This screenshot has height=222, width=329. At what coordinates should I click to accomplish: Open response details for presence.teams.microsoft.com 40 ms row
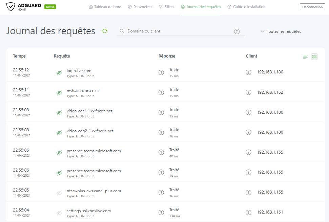pos(161,152)
